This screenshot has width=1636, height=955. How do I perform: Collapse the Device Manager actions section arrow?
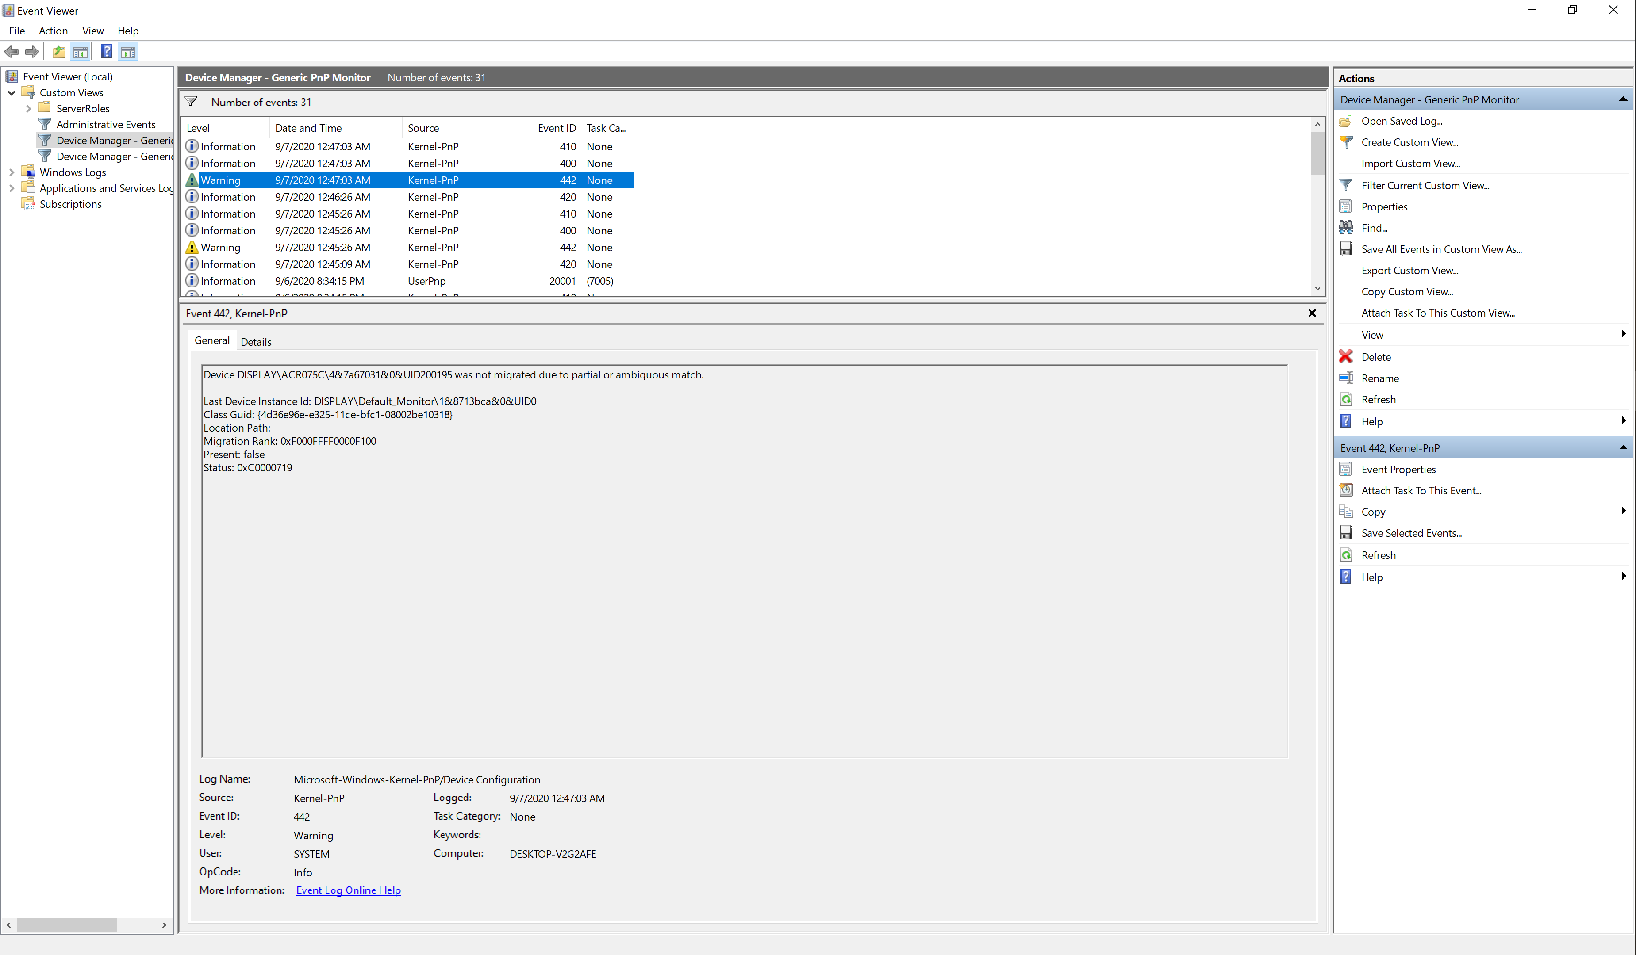point(1623,99)
